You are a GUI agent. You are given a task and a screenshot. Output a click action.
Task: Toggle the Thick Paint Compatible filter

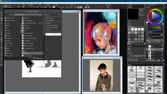(46, 28)
